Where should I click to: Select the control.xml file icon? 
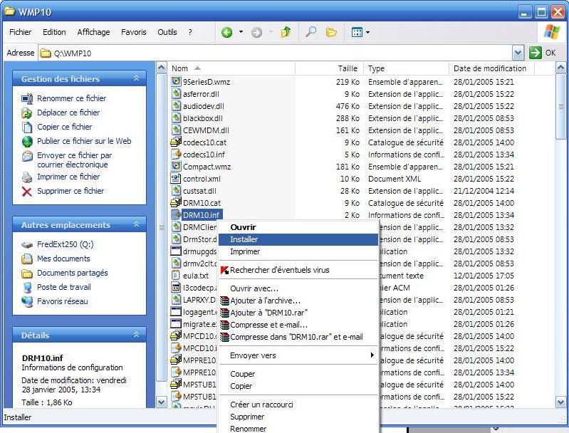coord(176,178)
